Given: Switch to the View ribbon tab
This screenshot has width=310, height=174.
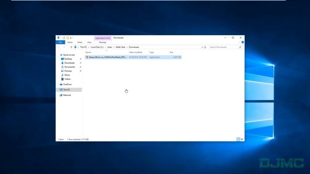Looking at the screenshot, I should click(x=89, y=42).
